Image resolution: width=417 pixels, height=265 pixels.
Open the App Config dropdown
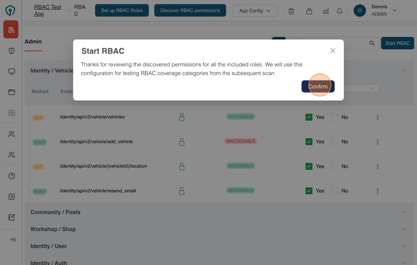click(255, 11)
